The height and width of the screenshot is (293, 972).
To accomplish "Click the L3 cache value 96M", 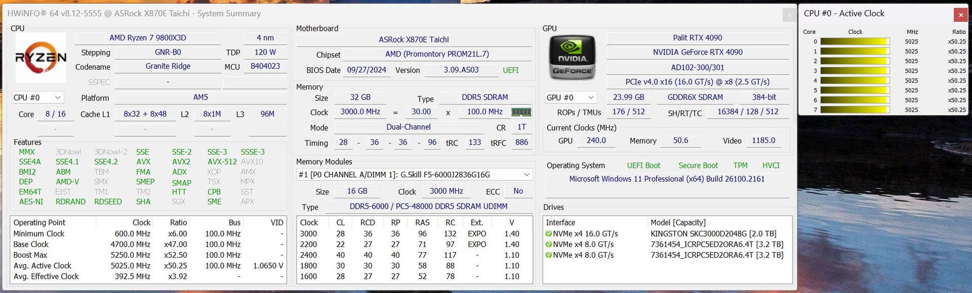I will coord(267,114).
